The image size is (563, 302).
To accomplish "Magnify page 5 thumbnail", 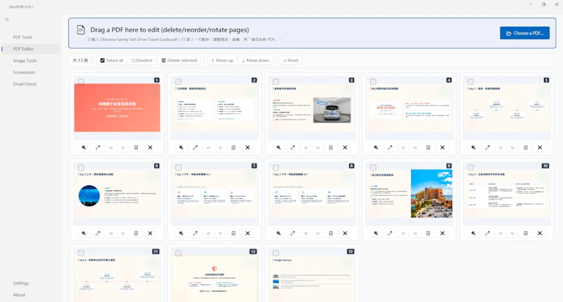I will (473, 147).
